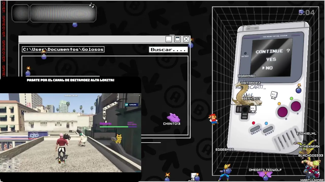Close the Golosos explorer window

click(x=186, y=39)
